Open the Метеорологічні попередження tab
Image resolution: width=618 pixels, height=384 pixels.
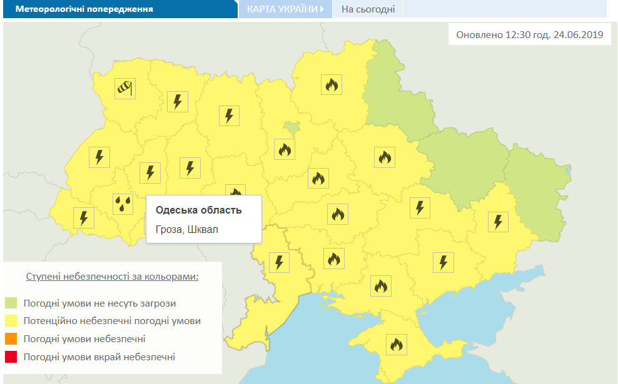pyautogui.click(x=120, y=9)
